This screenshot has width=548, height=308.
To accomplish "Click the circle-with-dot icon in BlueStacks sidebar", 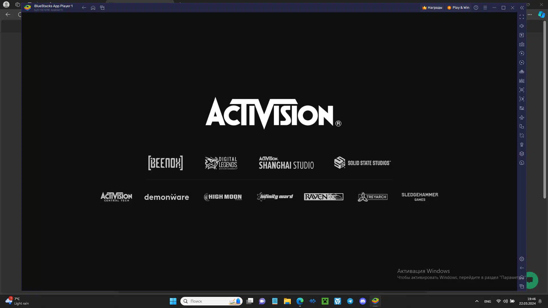I will tap(522, 62).
